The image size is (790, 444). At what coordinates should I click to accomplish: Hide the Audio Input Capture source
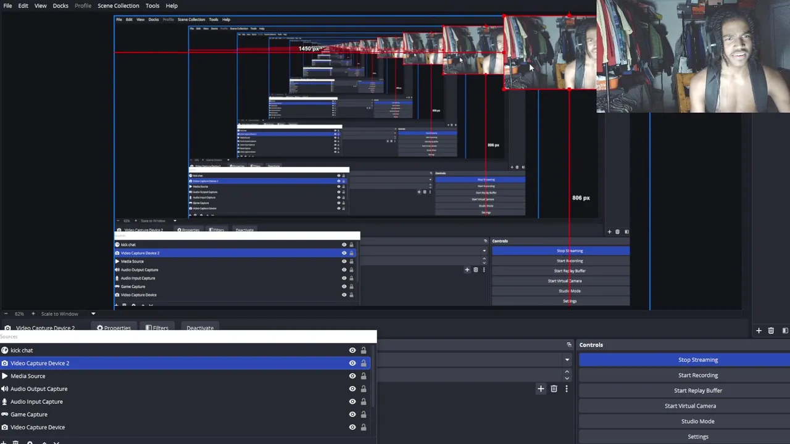352,402
